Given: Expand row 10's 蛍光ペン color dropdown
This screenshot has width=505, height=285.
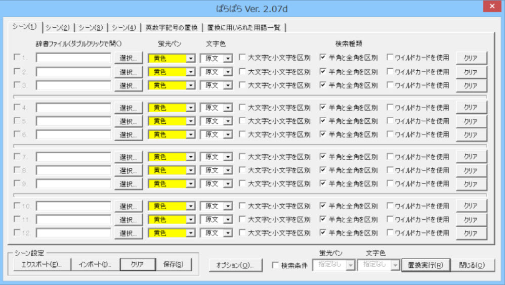Looking at the screenshot, I should [190, 207].
